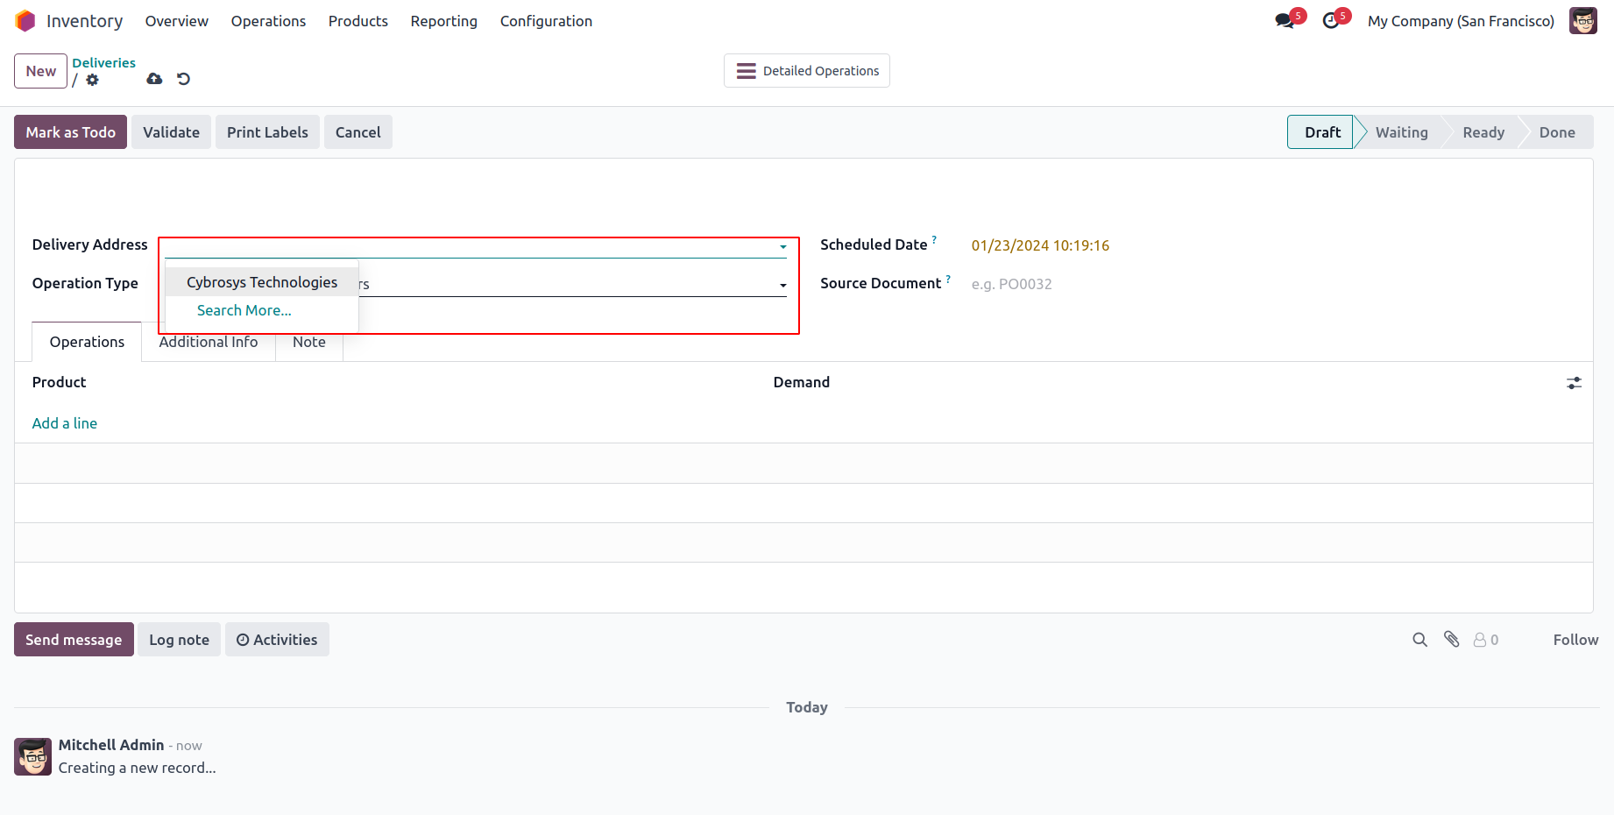1614x815 pixels.
Task: Select the Waiting status stage
Action: point(1401,132)
